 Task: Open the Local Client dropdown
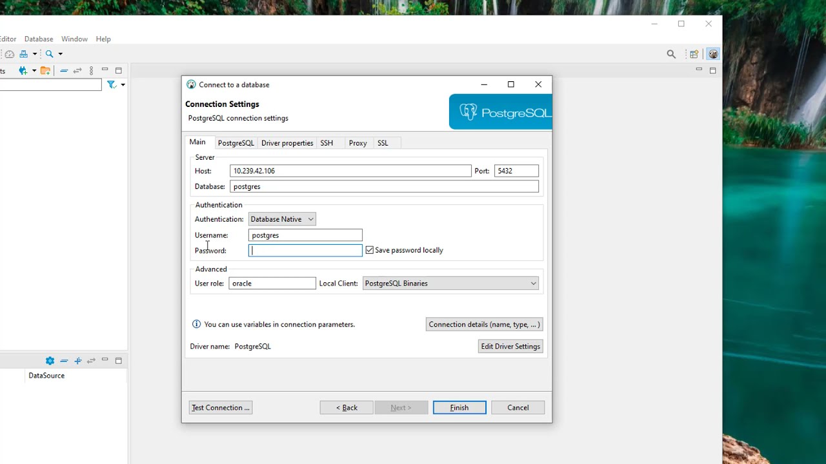450,283
